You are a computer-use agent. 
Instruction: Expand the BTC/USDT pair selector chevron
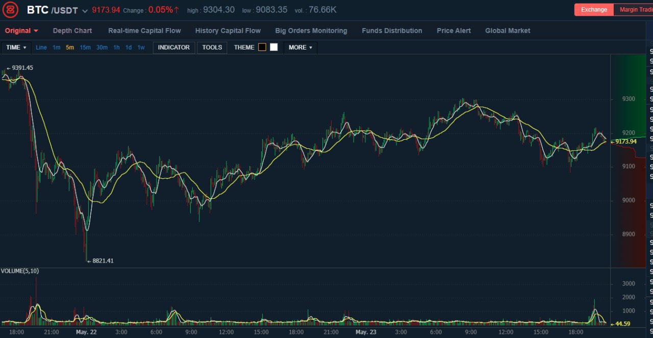(x=85, y=11)
